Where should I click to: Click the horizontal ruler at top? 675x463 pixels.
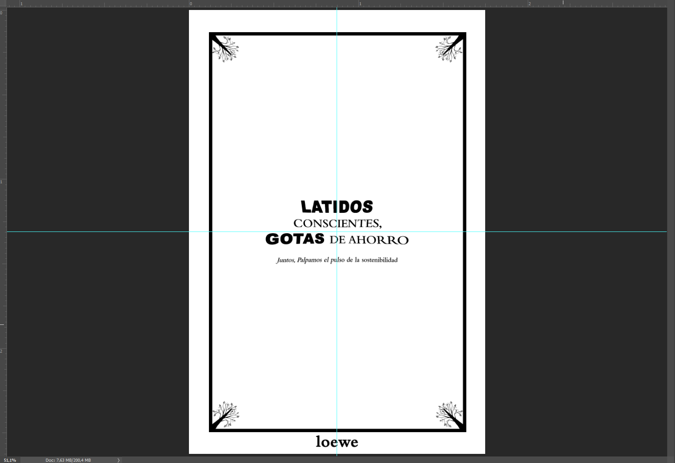[x=337, y=3]
